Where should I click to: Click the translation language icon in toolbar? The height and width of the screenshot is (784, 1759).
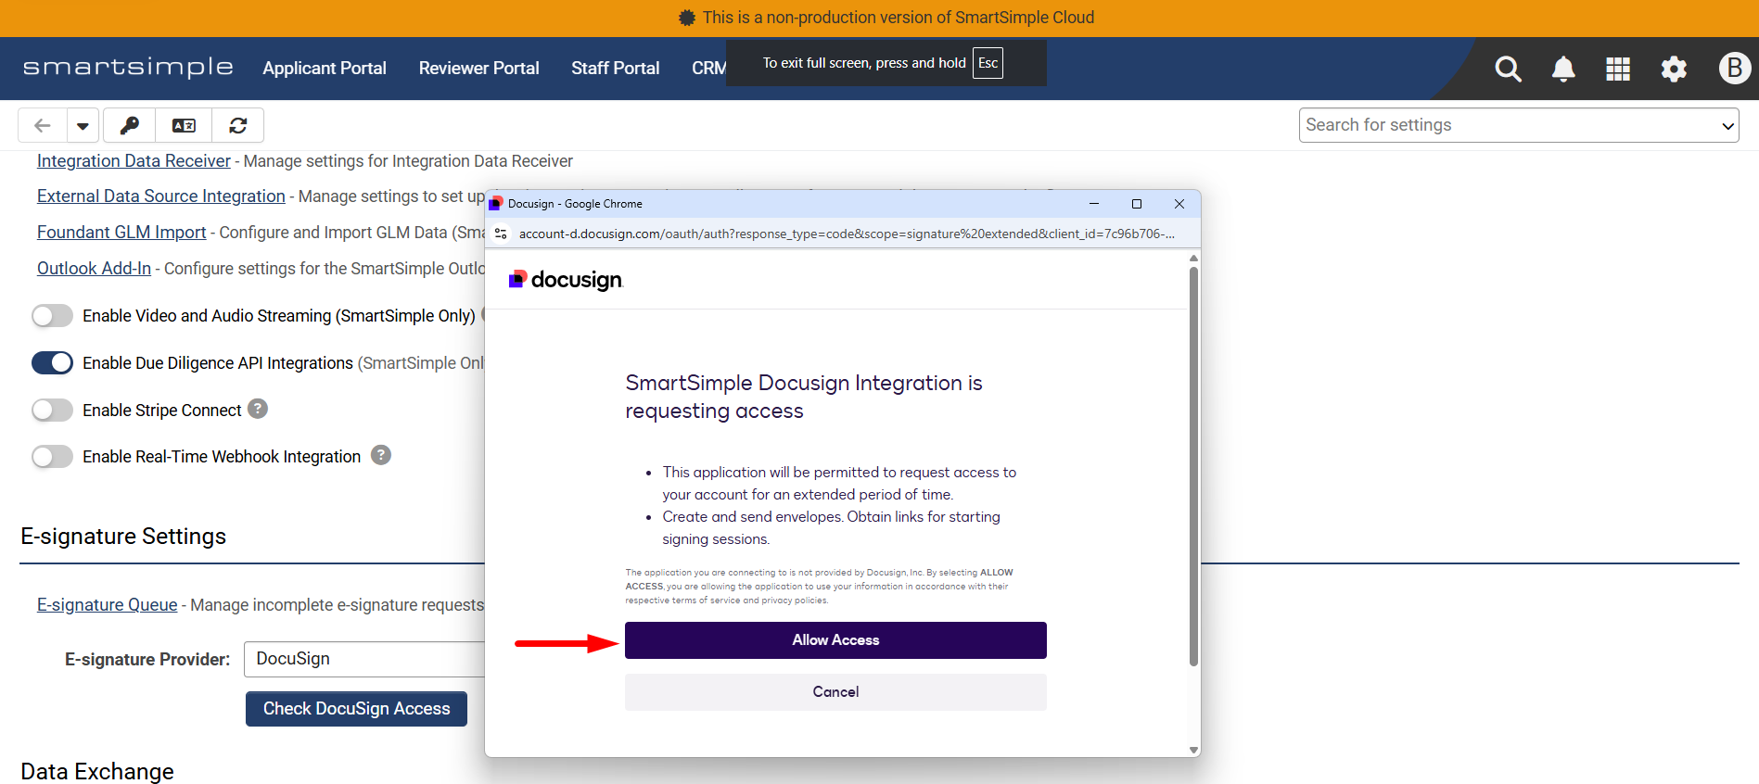pos(184,125)
